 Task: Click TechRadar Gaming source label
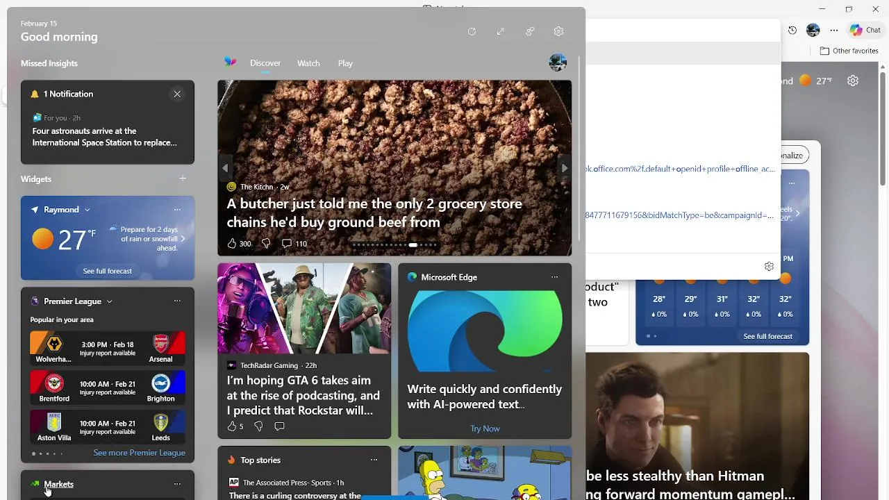click(x=269, y=365)
